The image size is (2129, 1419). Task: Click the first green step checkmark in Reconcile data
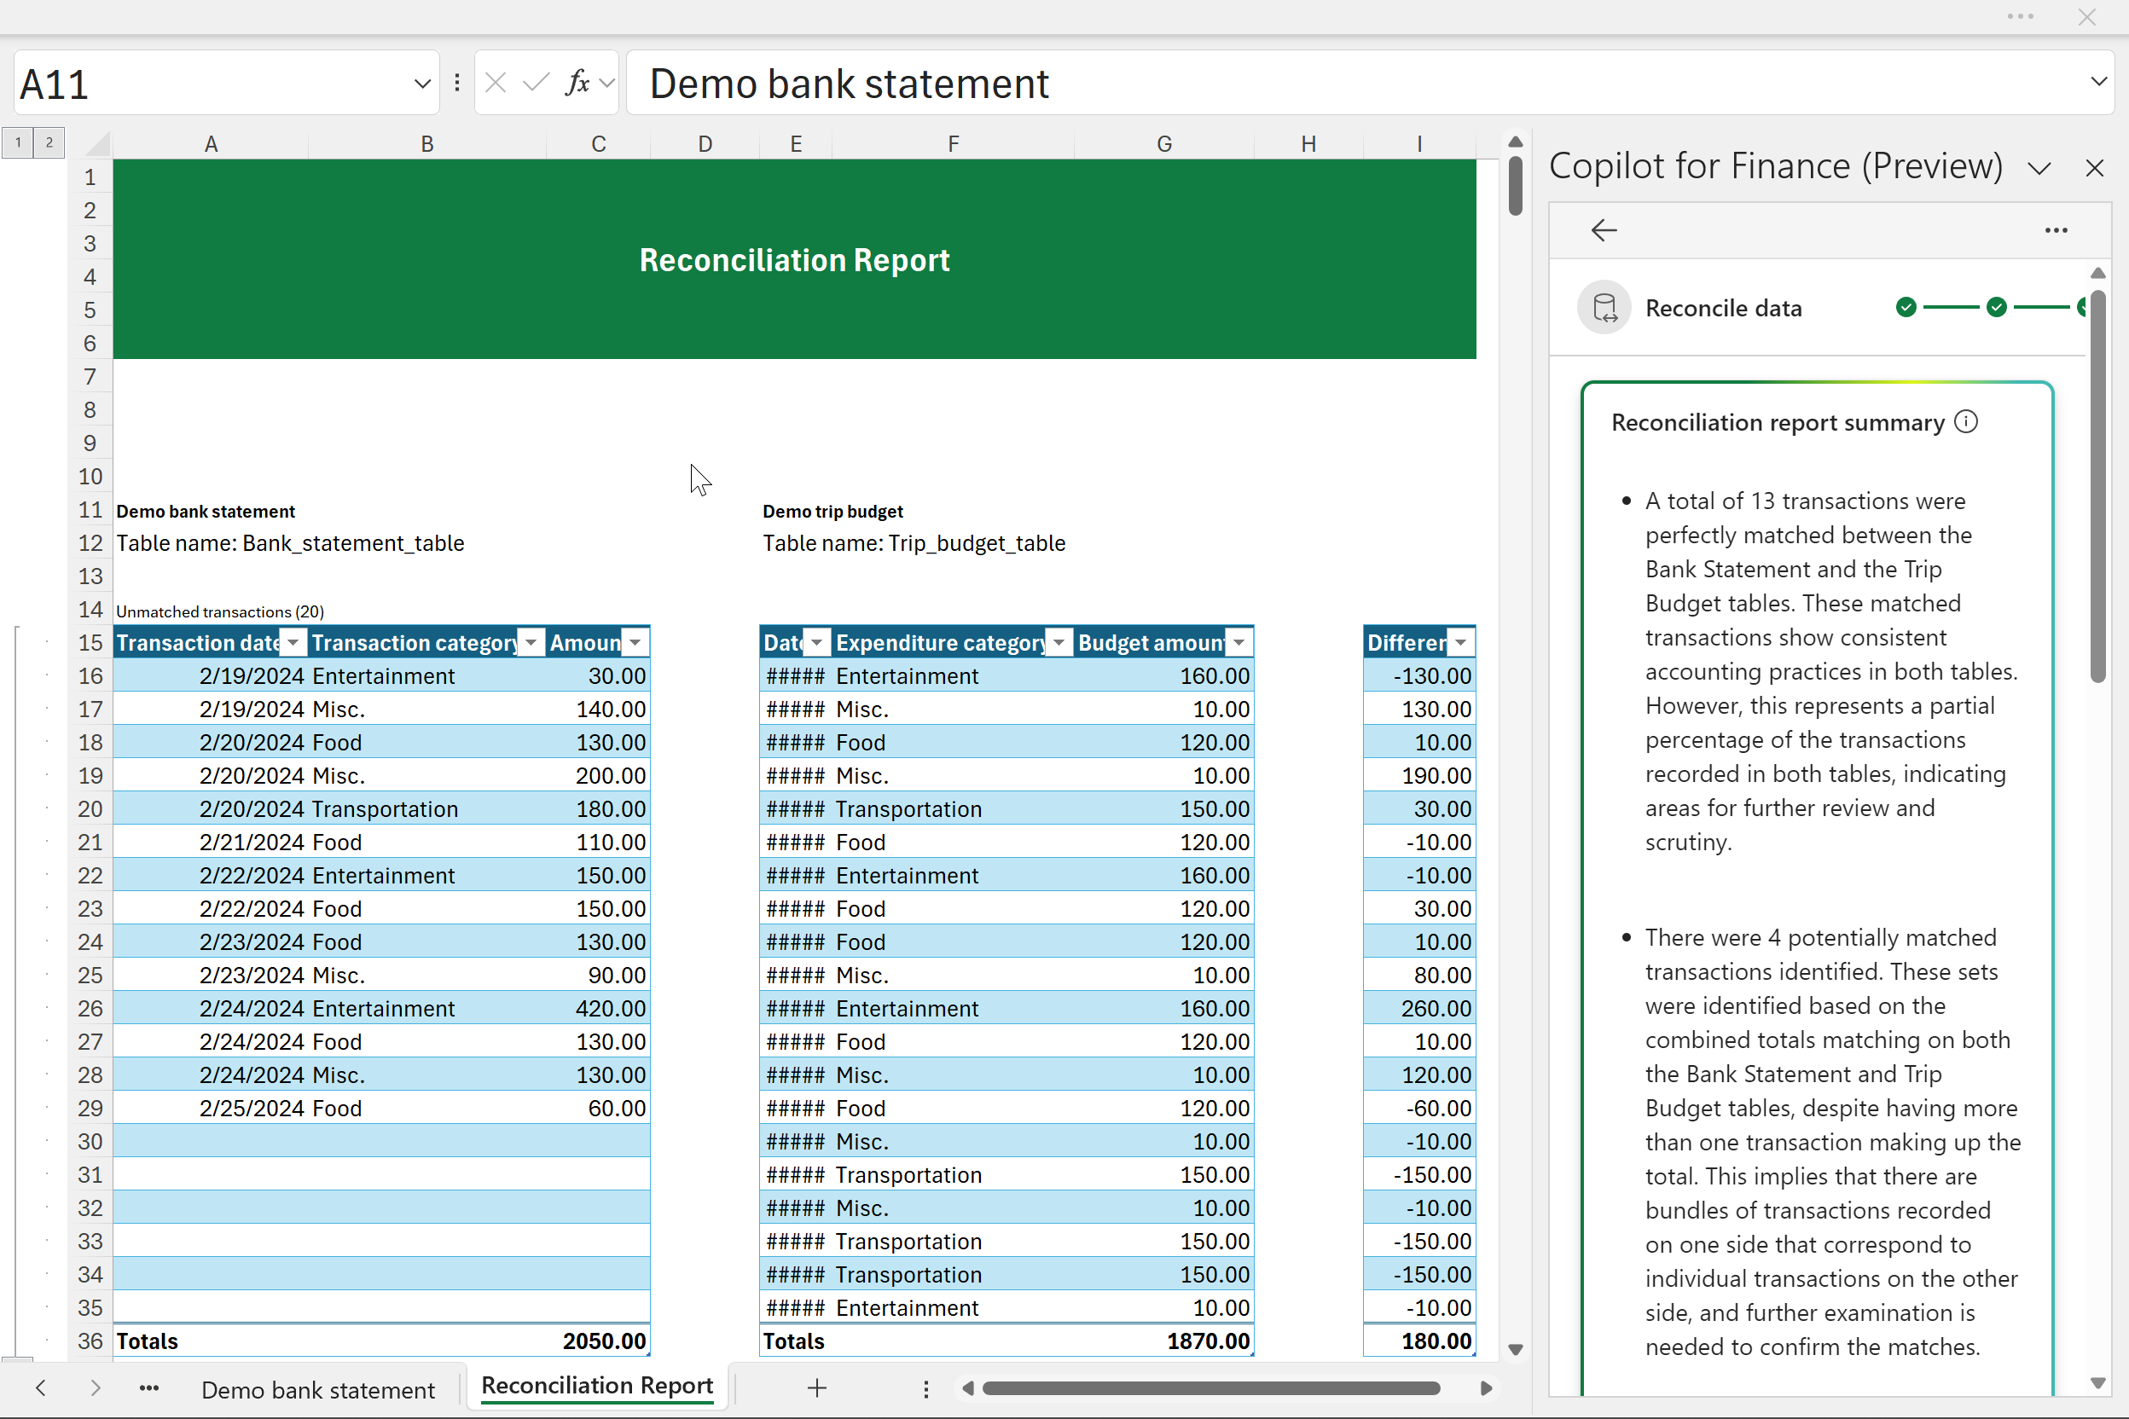tap(1906, 308)
